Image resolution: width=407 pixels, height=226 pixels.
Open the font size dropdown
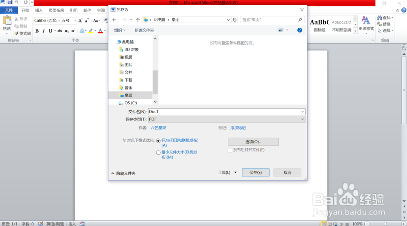click(x=75, y=20)
